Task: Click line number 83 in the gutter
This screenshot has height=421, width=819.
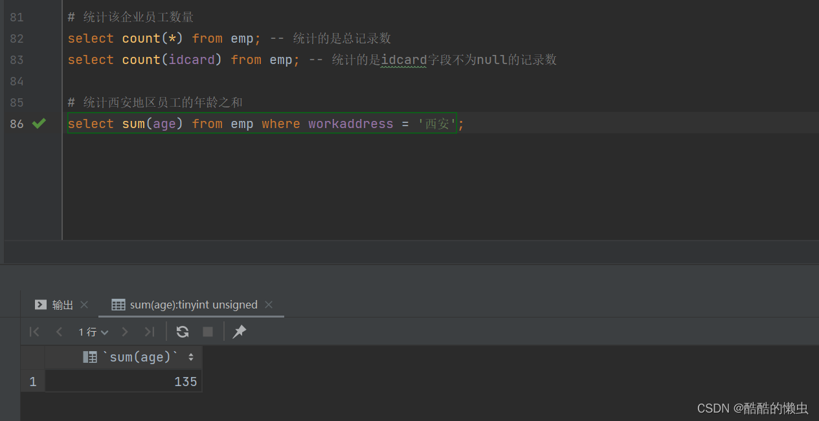Action: pos(17,60)
